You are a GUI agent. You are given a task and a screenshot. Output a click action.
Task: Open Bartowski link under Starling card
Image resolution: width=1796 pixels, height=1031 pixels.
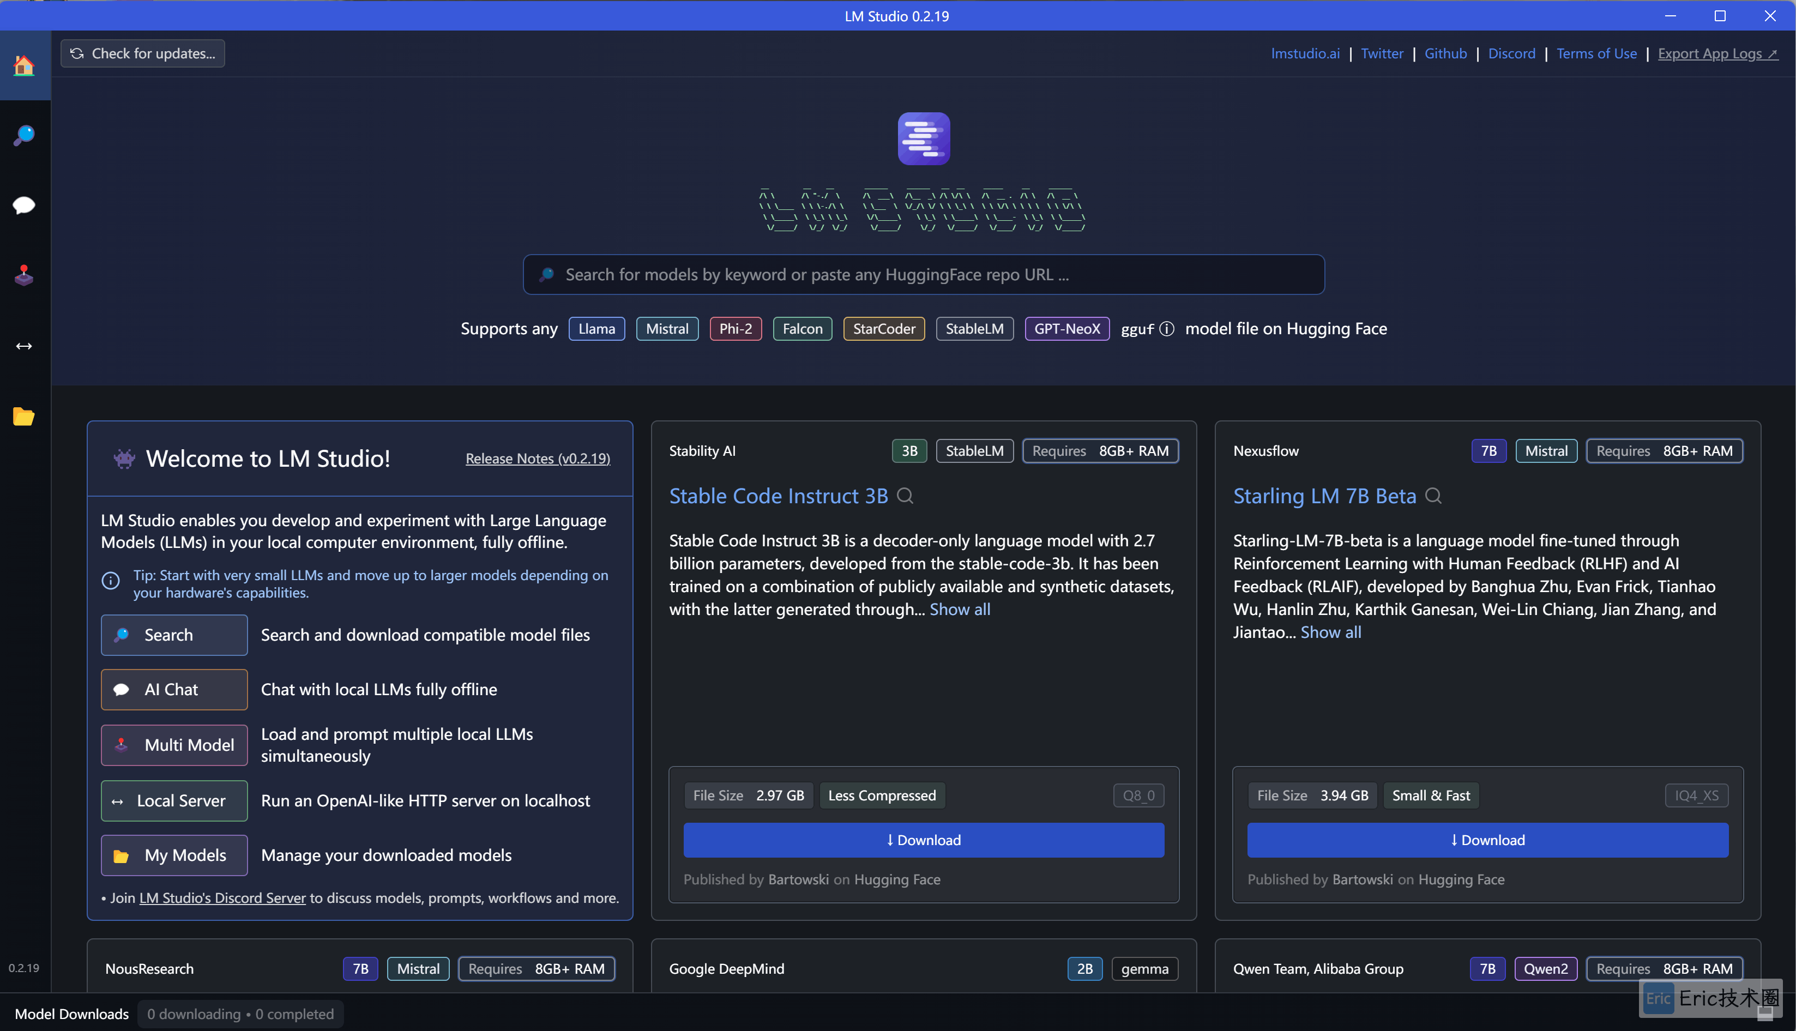click(x=1363, y=879)
